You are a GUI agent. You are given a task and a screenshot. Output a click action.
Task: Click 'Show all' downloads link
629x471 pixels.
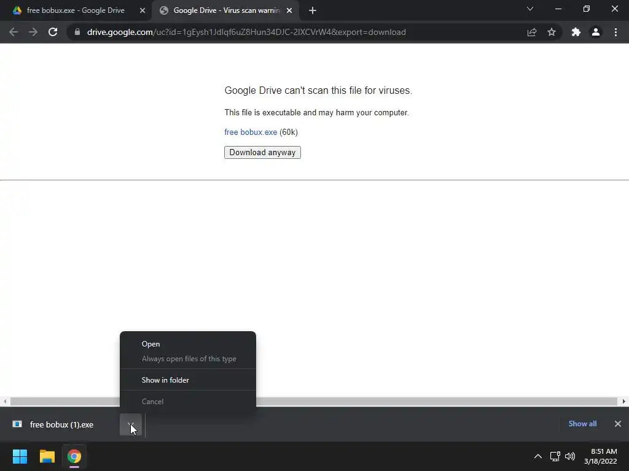click(x=582, y=424)
